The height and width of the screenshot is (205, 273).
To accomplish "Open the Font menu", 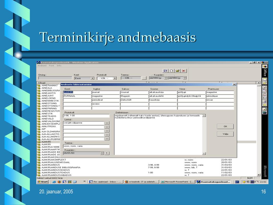I will (51, 66).
